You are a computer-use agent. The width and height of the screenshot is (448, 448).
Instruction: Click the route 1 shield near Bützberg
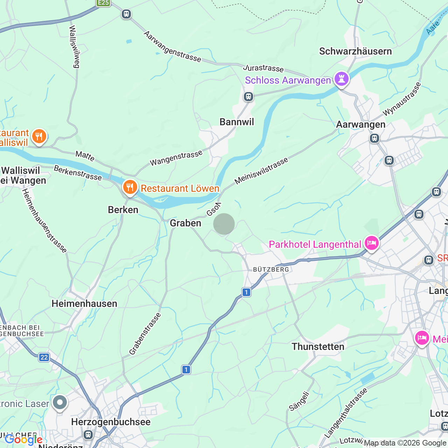click(246, 292)
